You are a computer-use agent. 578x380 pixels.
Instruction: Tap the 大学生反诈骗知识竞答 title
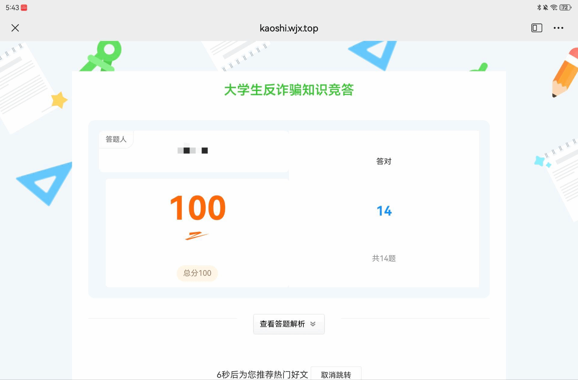pos(289,90)
